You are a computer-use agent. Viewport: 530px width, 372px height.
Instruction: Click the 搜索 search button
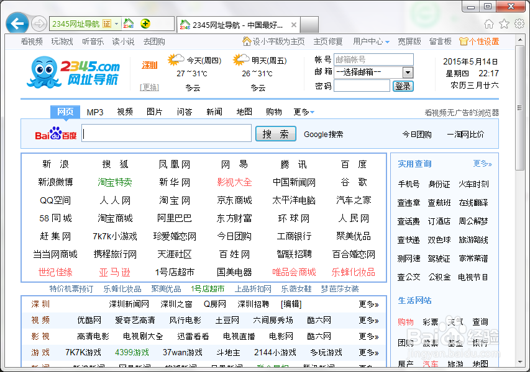(x=275, y=134)
